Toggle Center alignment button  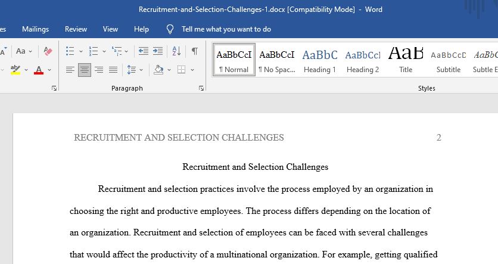click(85, 70)
